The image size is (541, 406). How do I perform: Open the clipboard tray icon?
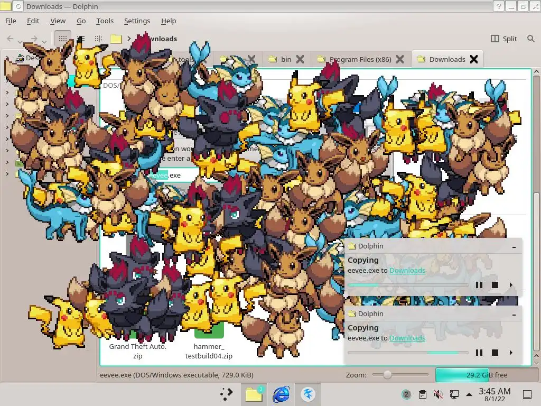coord(422,394)
